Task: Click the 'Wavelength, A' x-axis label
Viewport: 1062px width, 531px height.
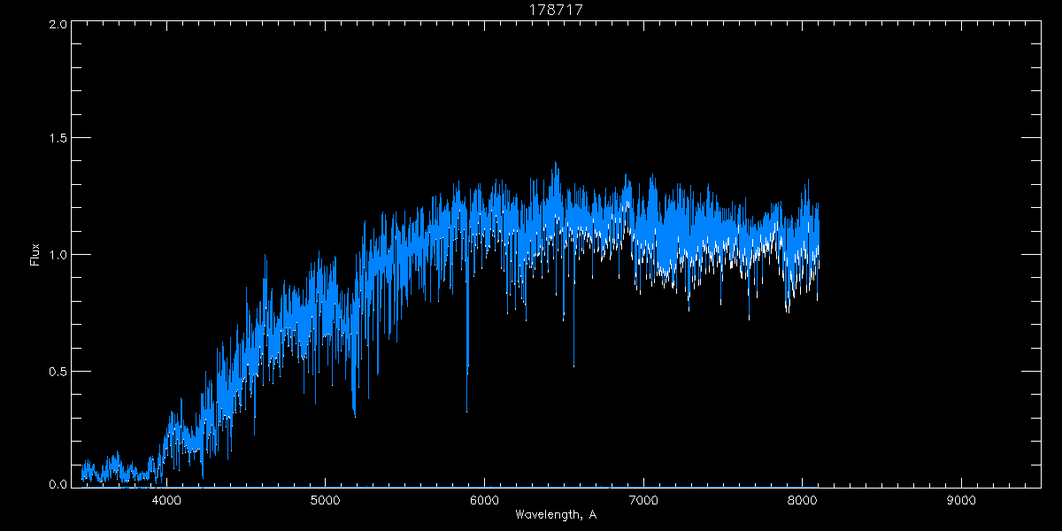Action: (x=556, y=515)
